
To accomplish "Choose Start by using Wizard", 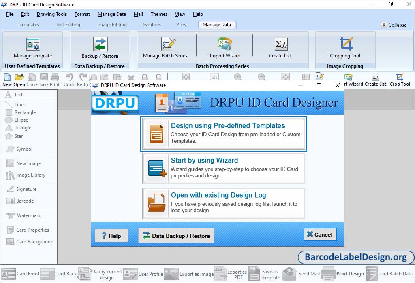I will click(224, 169).
